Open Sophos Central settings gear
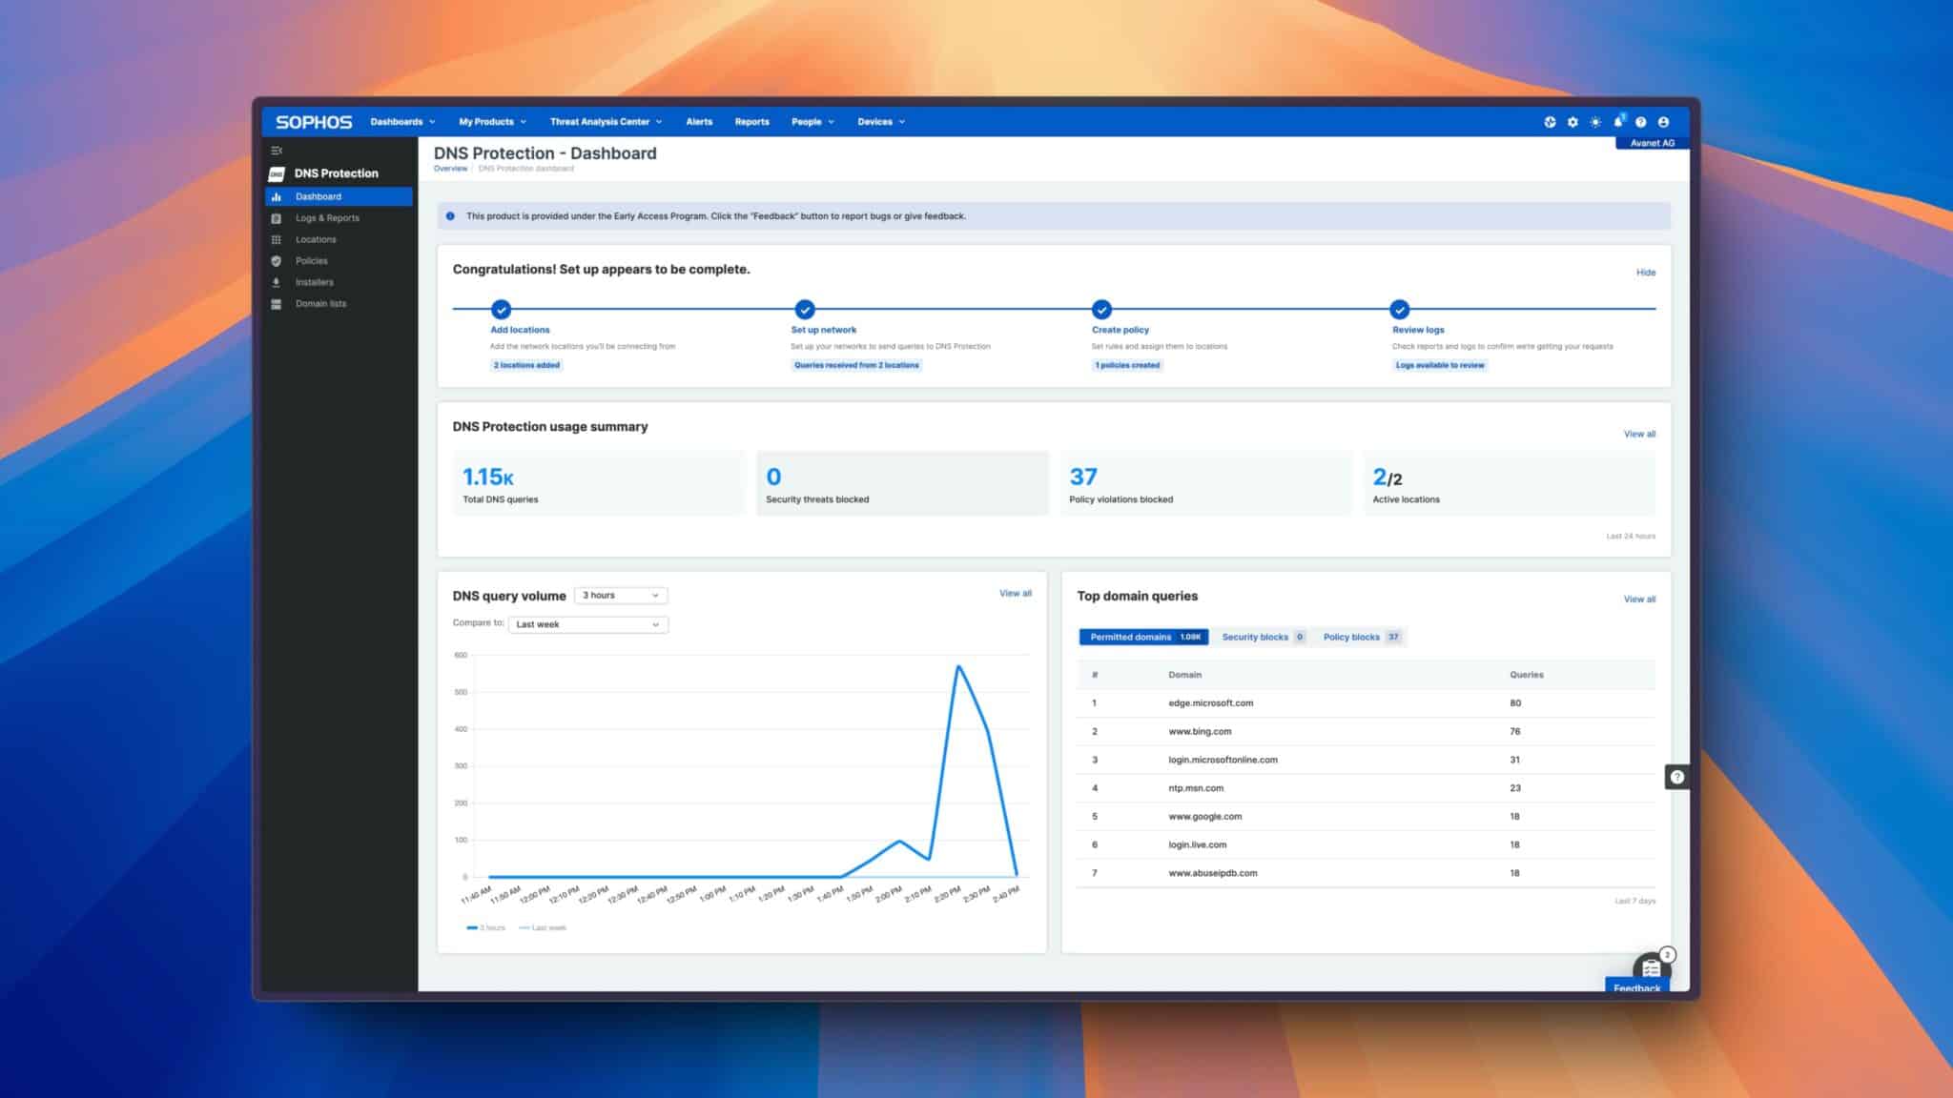The height and width of the screenshot is (1098, 1953). 1573,121
